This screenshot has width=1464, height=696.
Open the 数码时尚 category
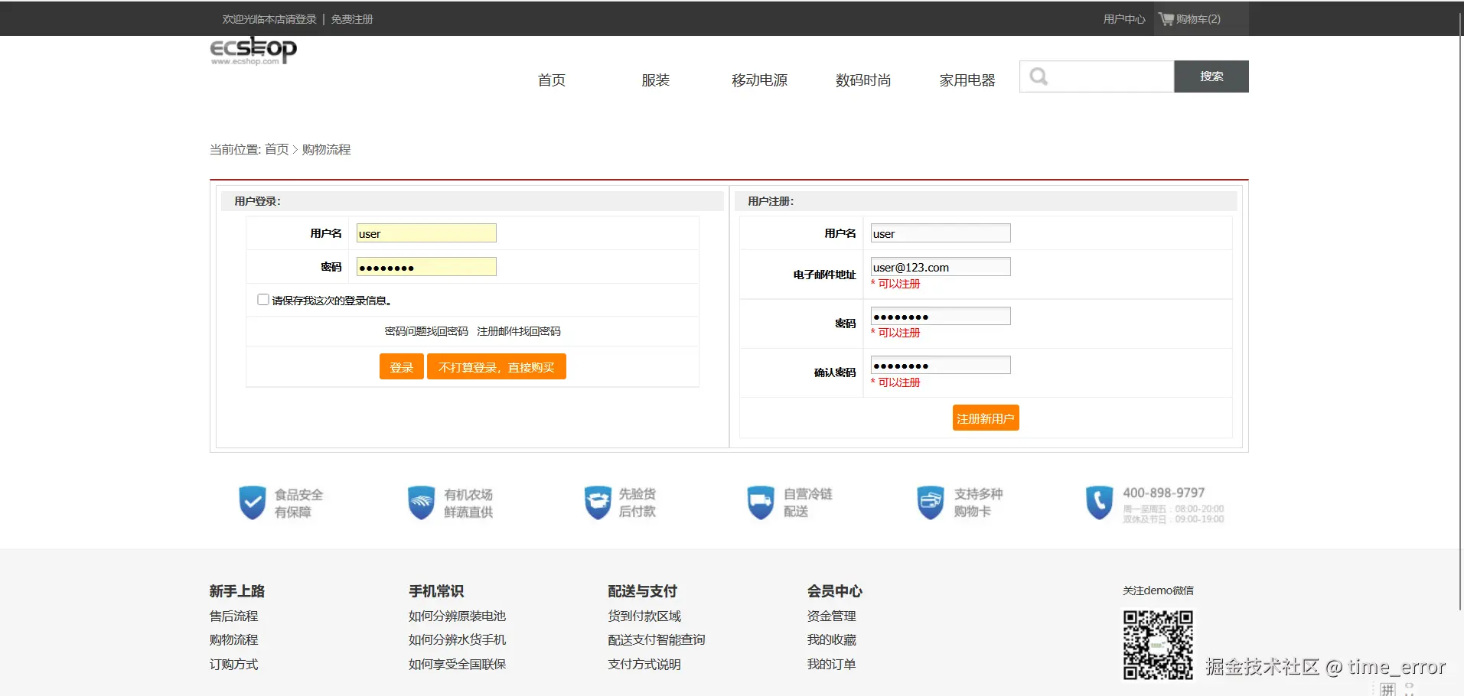pyautogui.click(x=863, y=80)
